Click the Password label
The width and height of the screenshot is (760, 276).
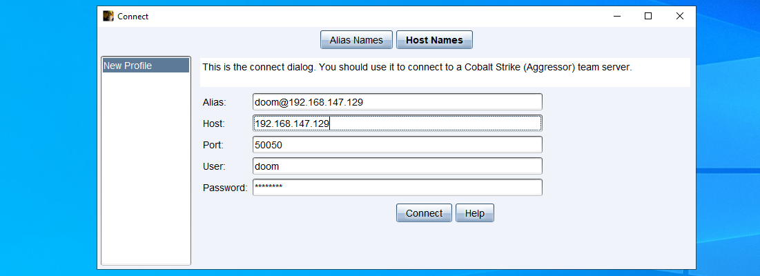[x=224, y=188]
